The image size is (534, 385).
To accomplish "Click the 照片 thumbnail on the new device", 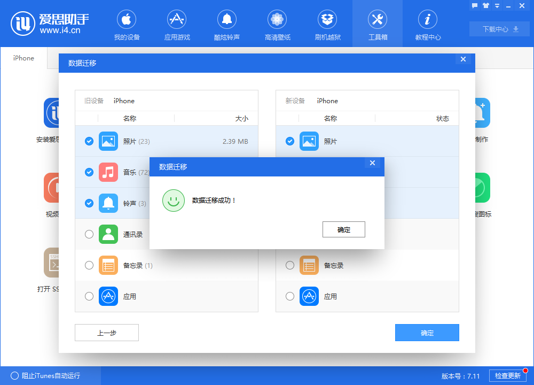I will [x=309, y=141].
